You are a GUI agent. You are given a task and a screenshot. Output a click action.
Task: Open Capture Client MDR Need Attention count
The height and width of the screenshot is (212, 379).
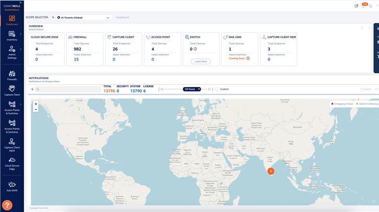coord(269,59)
